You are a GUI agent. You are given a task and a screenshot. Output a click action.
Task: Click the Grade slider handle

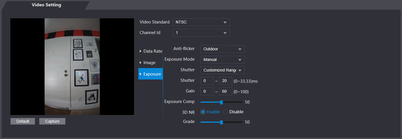click(x=221, y=122)
